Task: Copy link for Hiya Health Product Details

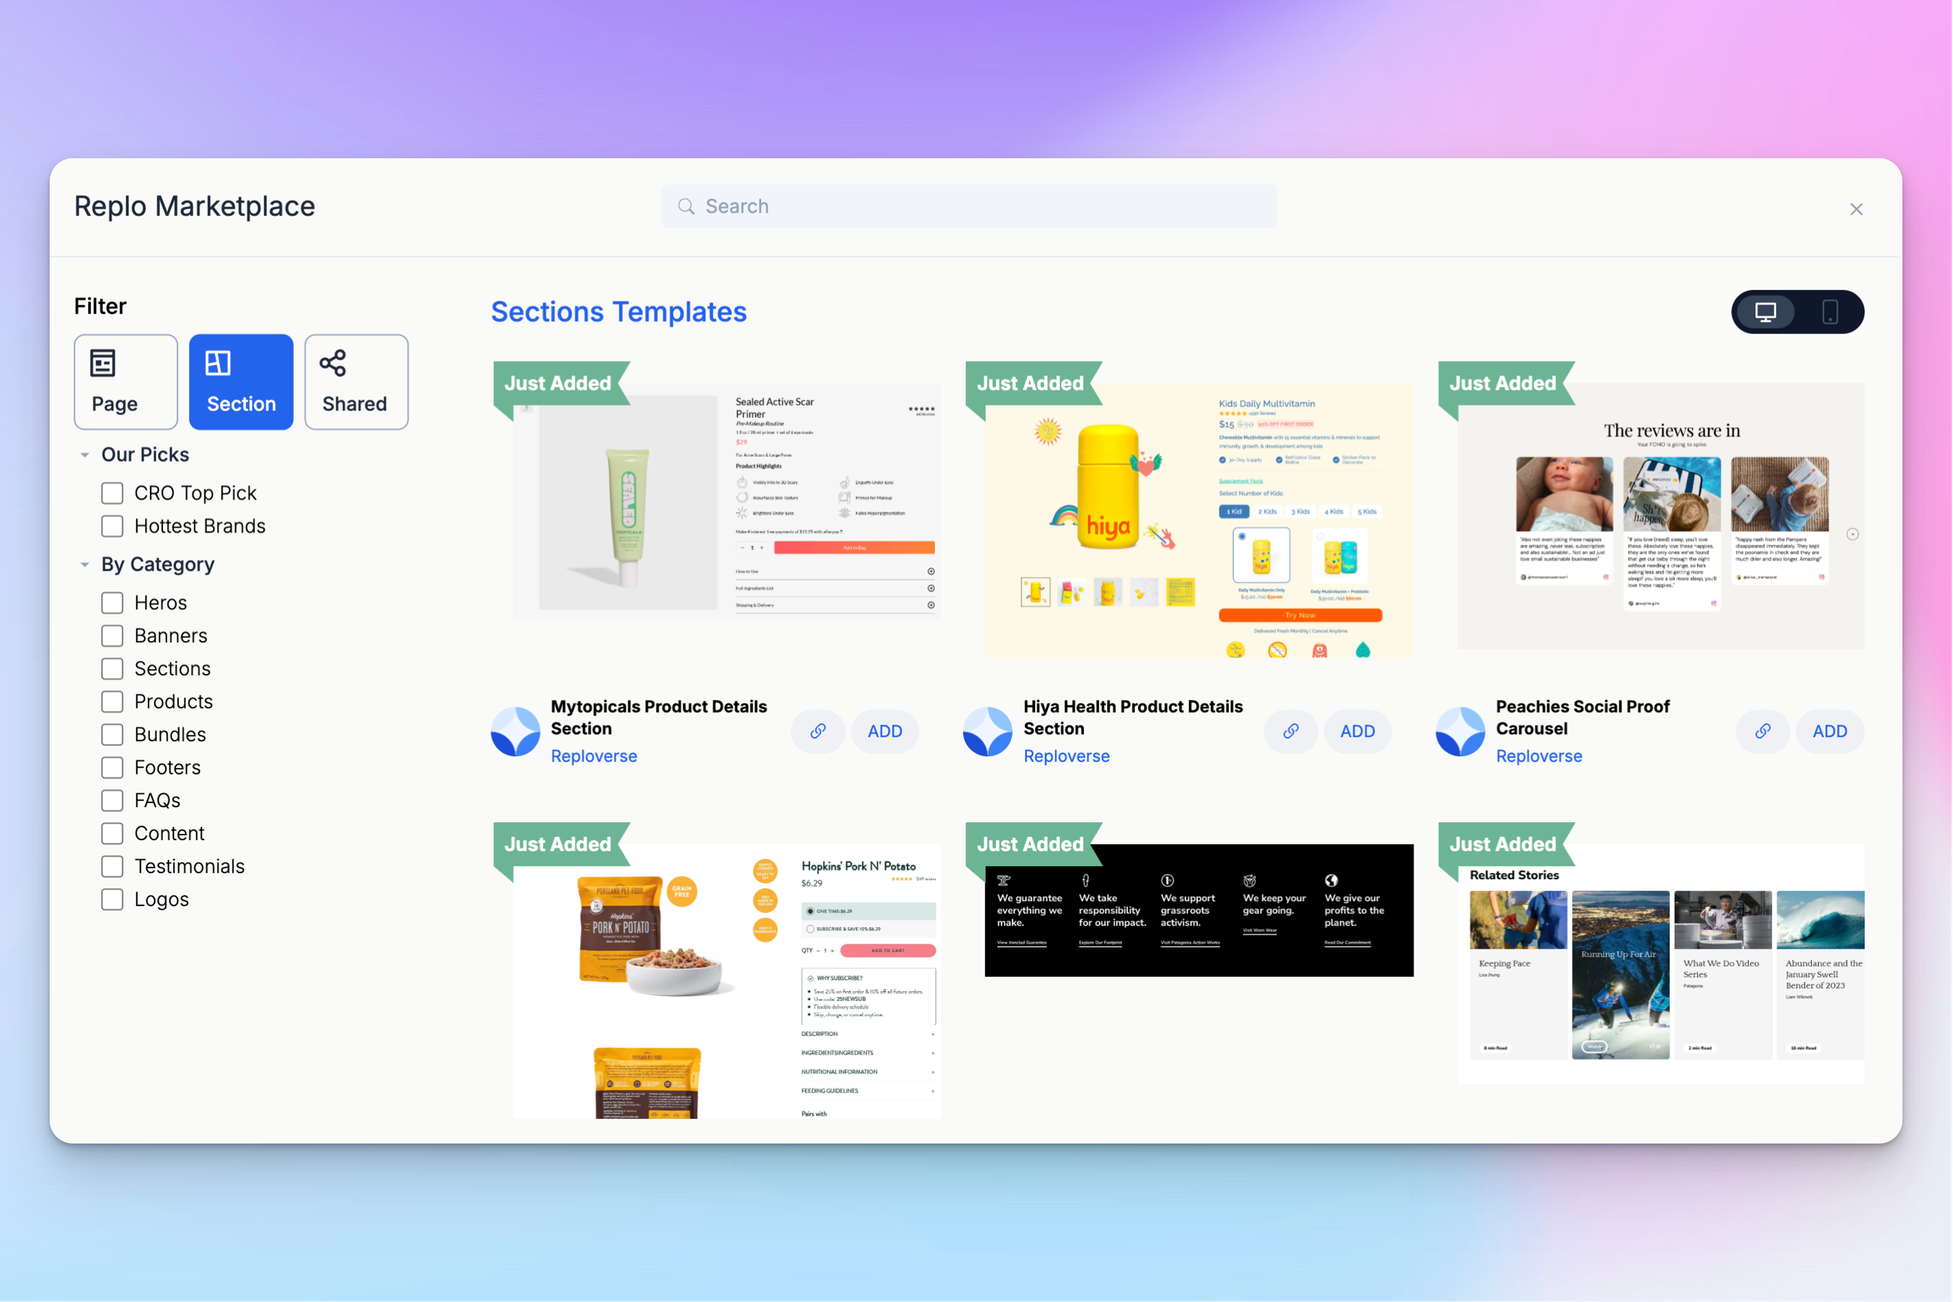Action: (x=1290, y=731)
